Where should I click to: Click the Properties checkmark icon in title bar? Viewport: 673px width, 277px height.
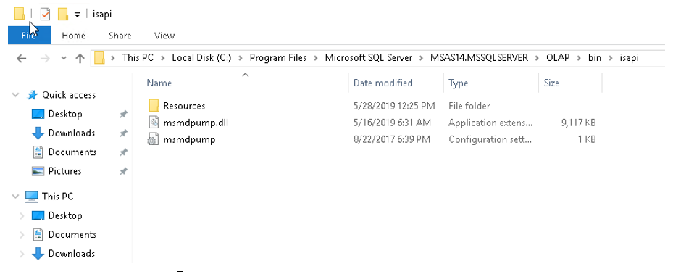[x=45, y=15]
